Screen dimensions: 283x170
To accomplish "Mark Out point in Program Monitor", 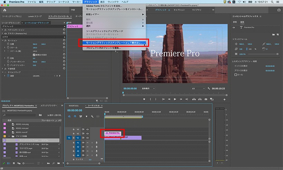I will click(156, 99).
